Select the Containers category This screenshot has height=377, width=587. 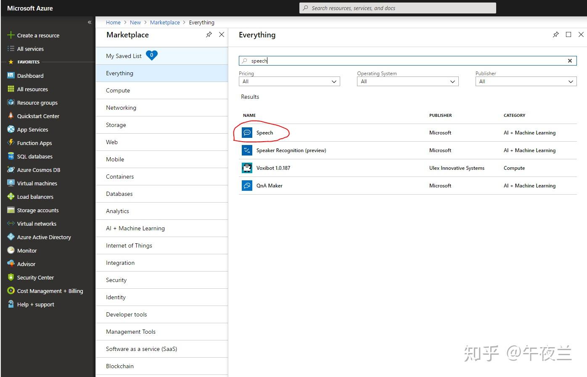tap(162, 177)
